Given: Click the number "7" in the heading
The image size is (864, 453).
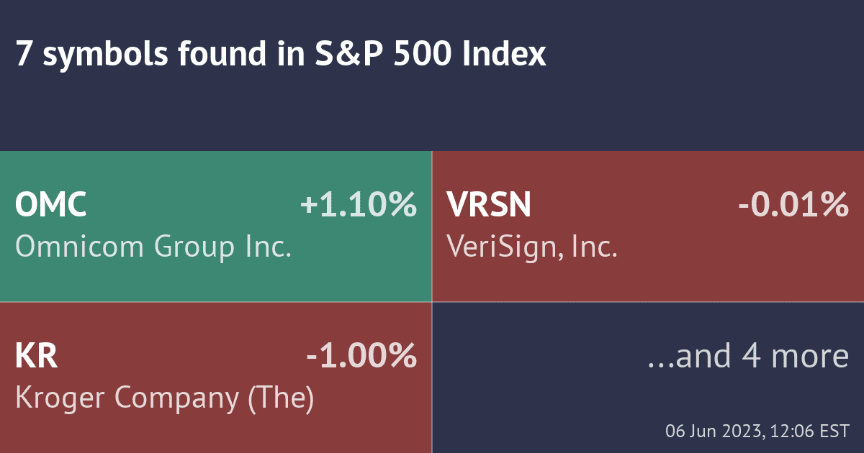Looking at the screenshot, I should click(x=23, y=55).
